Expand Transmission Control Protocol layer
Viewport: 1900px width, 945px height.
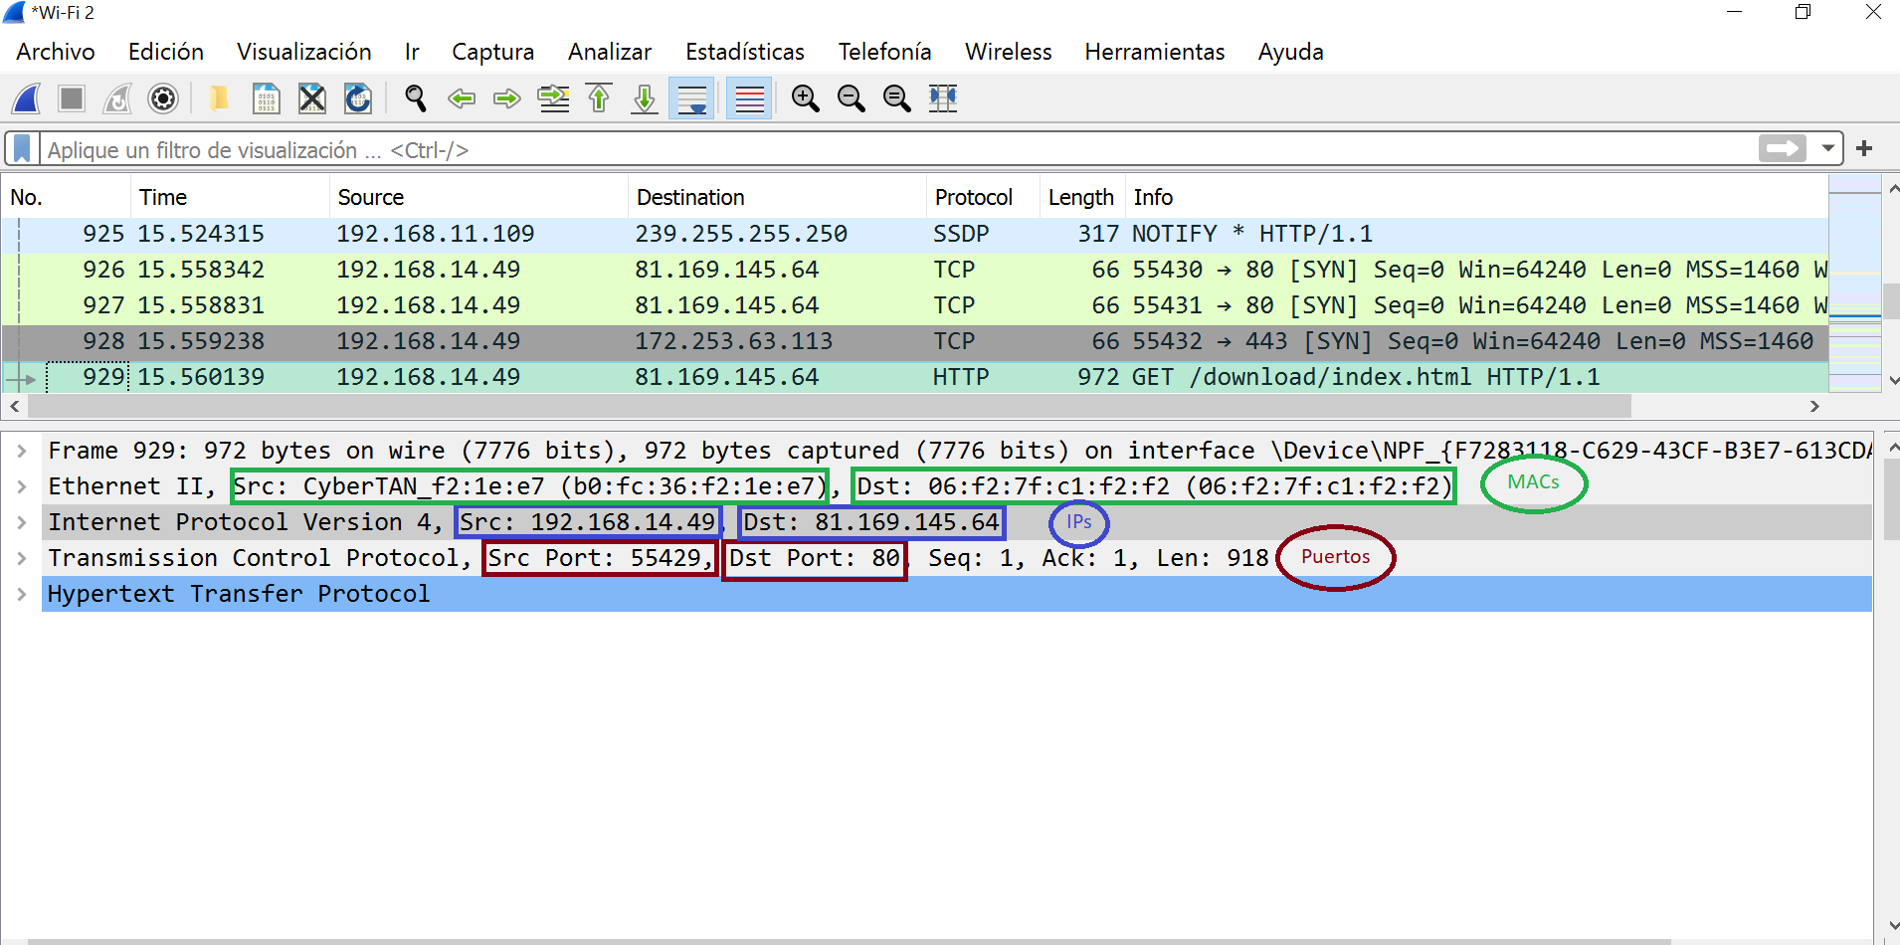[21, 558]
